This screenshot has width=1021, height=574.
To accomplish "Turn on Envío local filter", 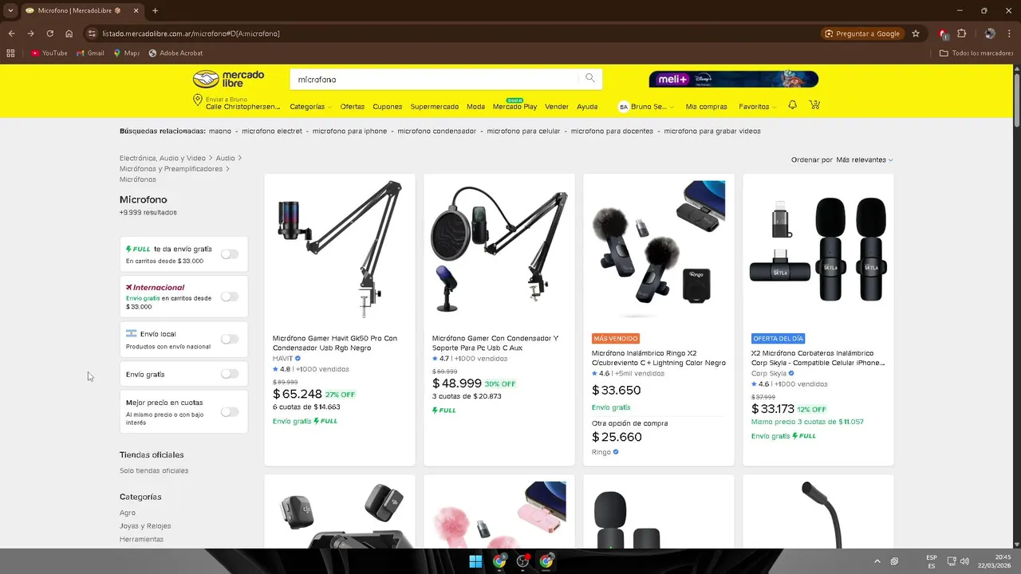I will point(230,339).
